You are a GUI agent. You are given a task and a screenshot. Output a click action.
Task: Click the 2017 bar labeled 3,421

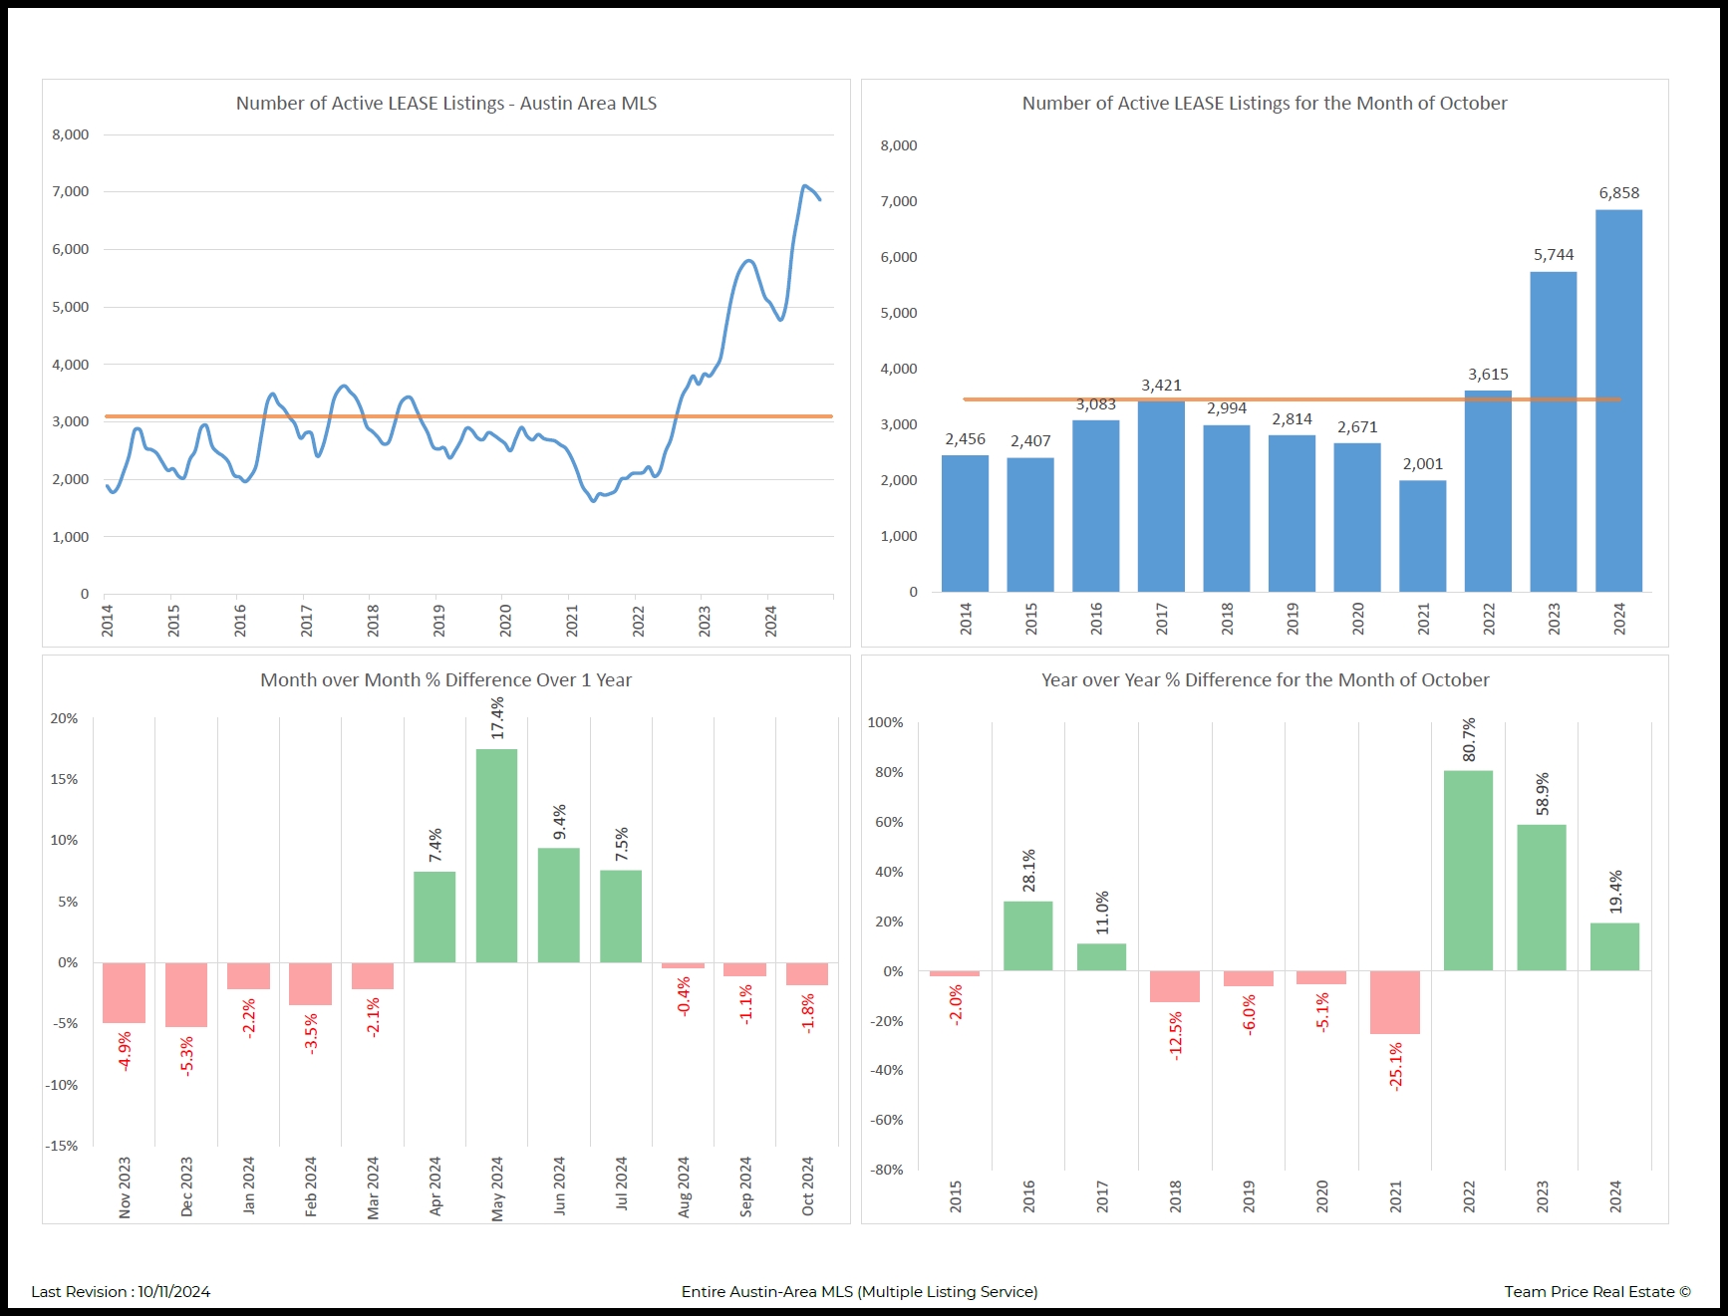tap(1161, 496)
